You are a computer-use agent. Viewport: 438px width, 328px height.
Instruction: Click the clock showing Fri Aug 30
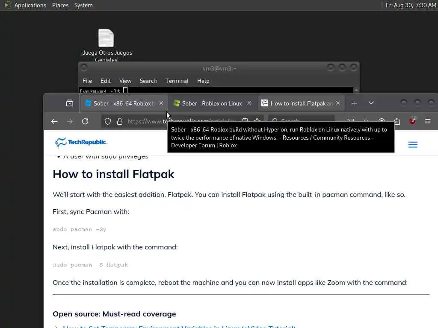411,5
